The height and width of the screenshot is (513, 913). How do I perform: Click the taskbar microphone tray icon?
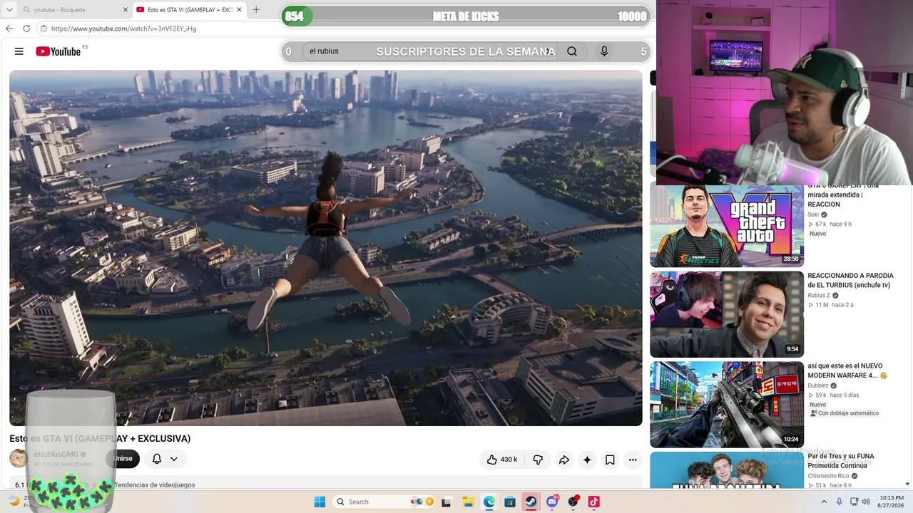tap(840, 502)
